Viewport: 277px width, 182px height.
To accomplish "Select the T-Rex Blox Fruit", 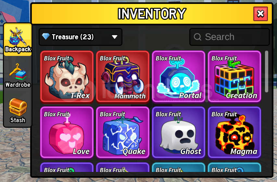I will pyautogui.click(x=67, y=77).
